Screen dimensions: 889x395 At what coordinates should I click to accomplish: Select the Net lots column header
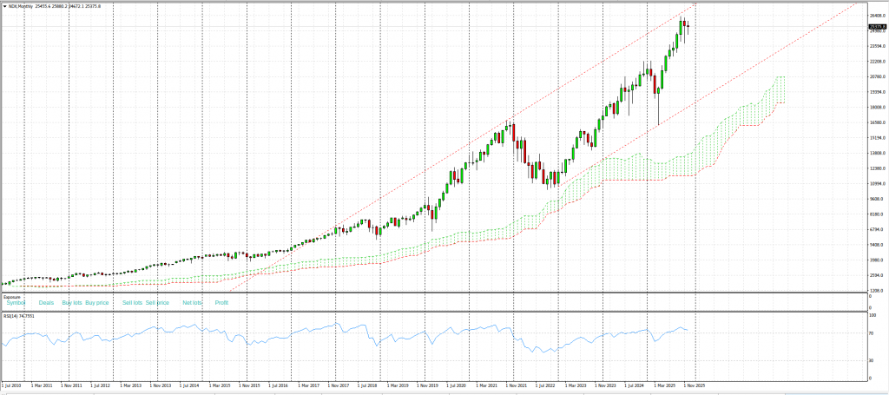point(192,303)
